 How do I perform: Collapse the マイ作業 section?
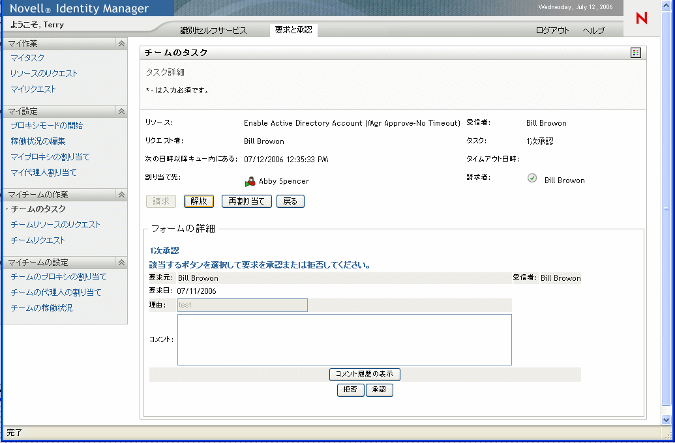coord(121,44)
